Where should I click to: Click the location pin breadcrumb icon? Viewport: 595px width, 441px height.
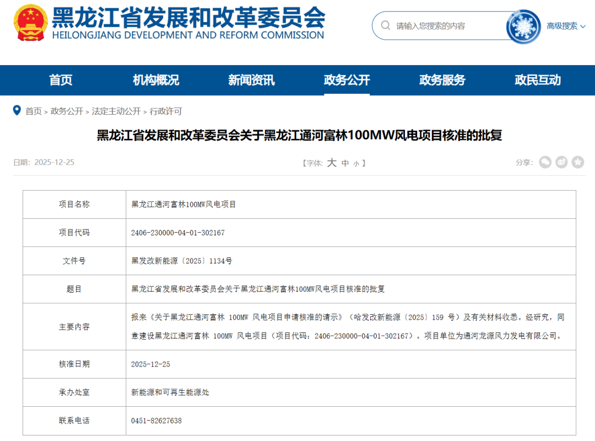17,111
